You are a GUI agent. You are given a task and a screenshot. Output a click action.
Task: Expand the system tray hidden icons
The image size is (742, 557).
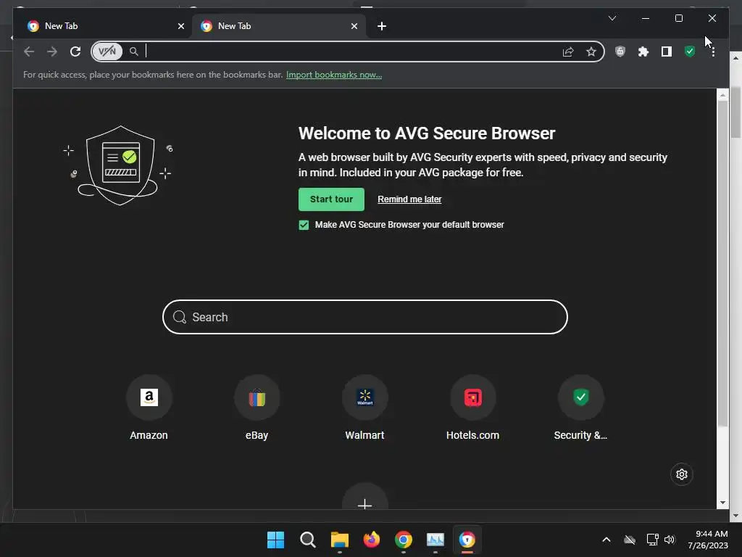tap(606, 540)
